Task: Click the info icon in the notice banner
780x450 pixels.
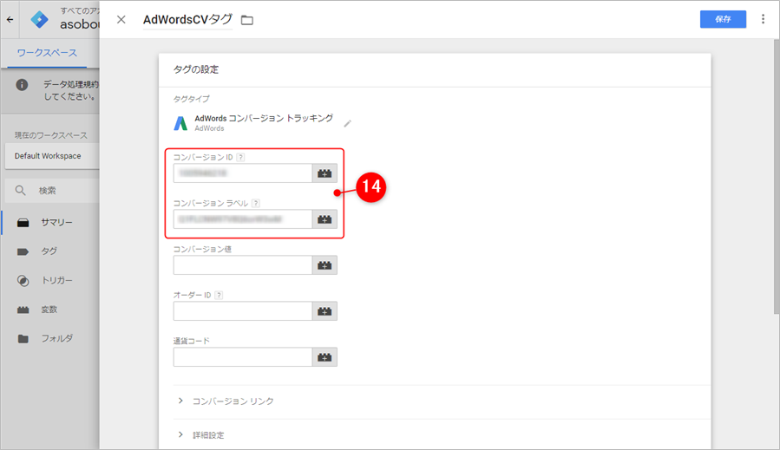Action: [22, 84]
